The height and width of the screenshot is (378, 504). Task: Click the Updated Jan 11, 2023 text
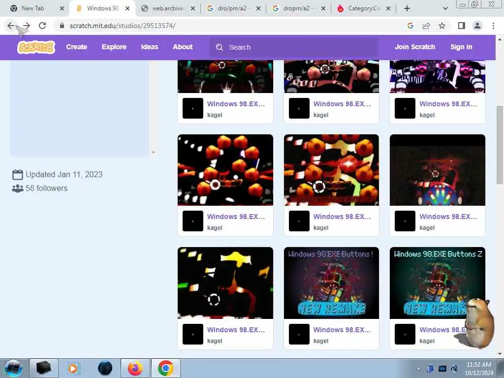[64, 175]
